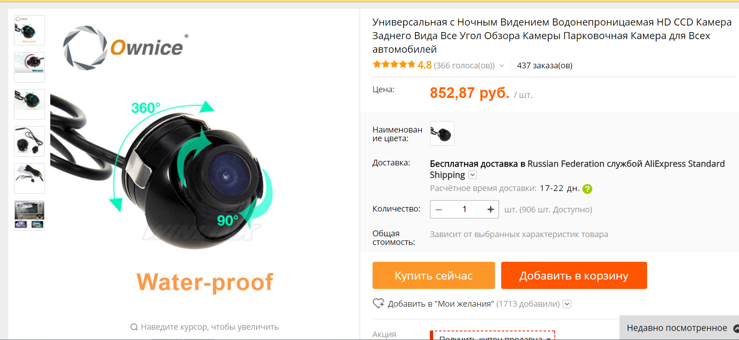The image size is (739, 340).
Task: Click the five-star rating icons
Action: coord(394,65)
